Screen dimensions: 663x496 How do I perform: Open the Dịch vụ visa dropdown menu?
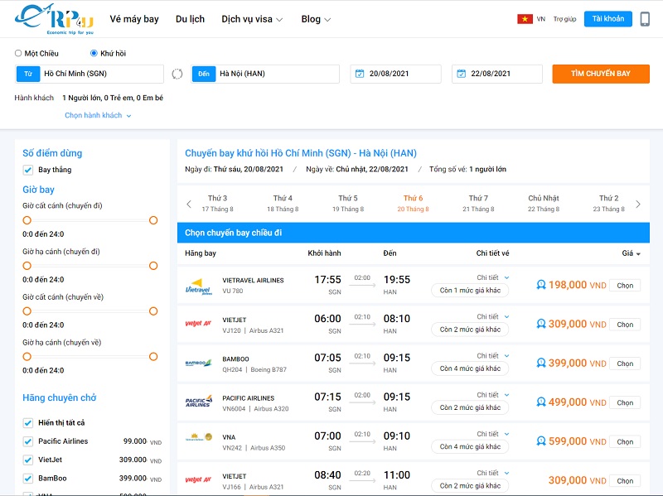pyautogui.click(x=252, y=19)
